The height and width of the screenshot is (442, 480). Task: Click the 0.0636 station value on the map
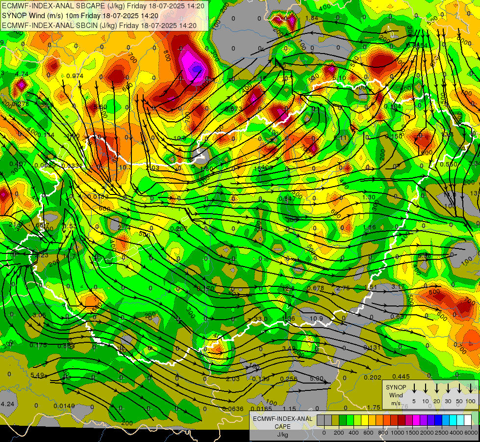pyautogui.click(x=233, y=409)
